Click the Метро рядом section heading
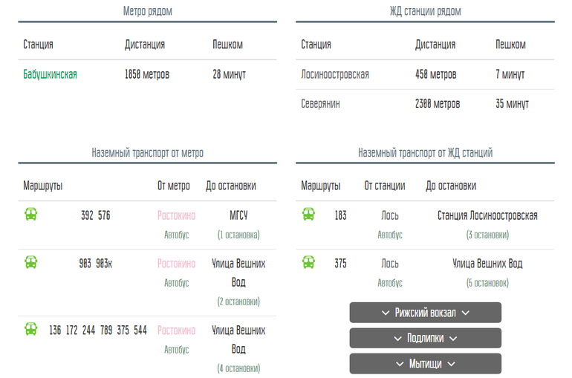Image resolution: width=572 pixels, height=378 pixels. point(147,11)
